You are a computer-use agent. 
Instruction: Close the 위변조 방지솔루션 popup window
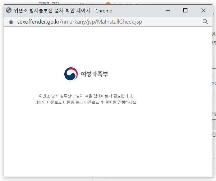point(203,11)
